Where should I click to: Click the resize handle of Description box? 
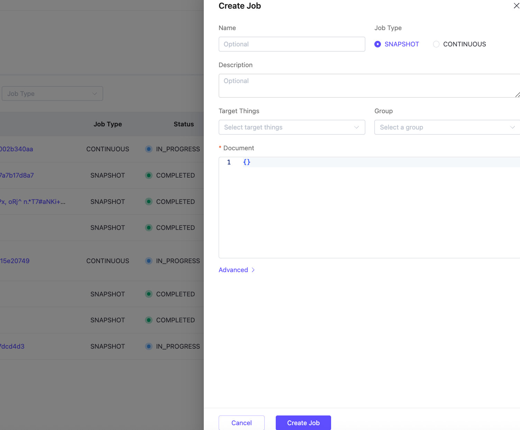[517, 95]
